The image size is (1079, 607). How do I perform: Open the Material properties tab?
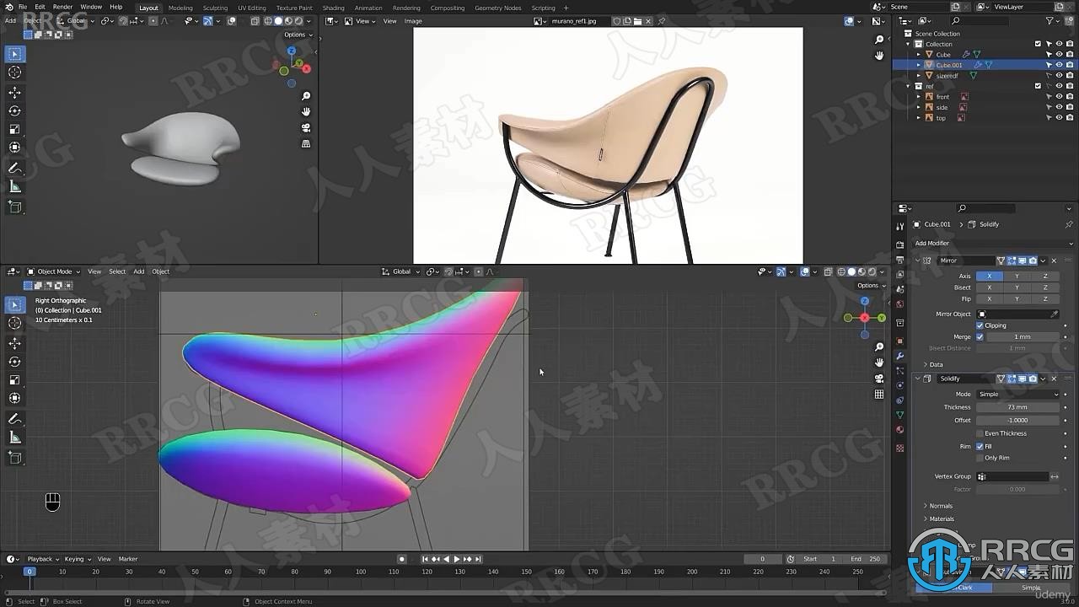900,430
